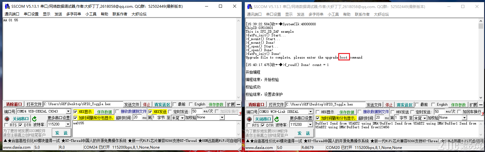Enable 加回车换行 checkbox in right window
This screenshot has width=485, height=152.
tap(459, 112)
